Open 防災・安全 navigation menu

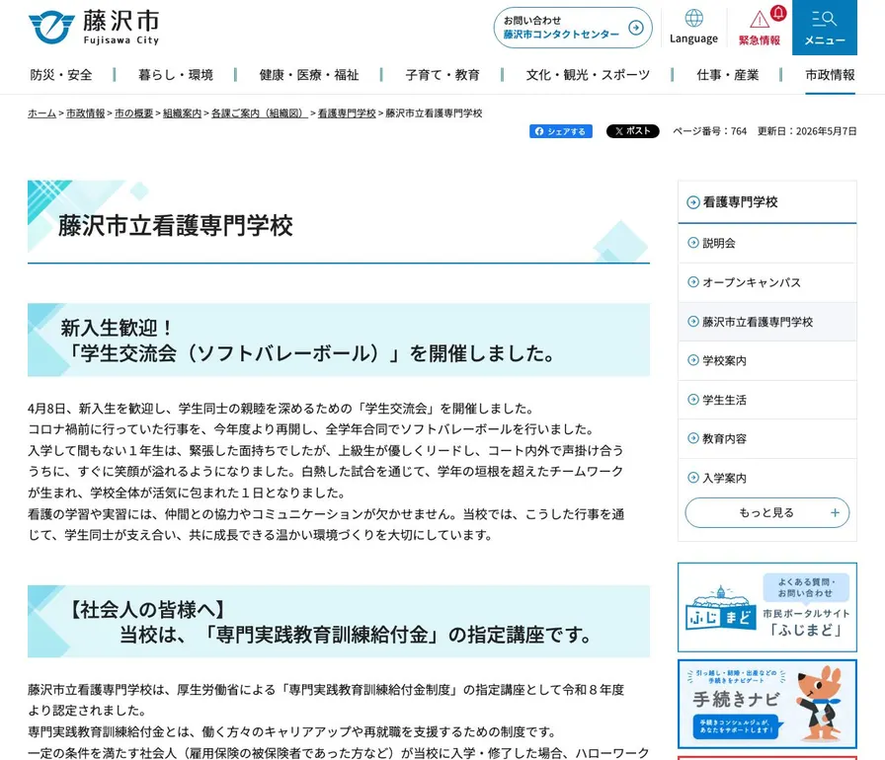click(x=61, y=75)
